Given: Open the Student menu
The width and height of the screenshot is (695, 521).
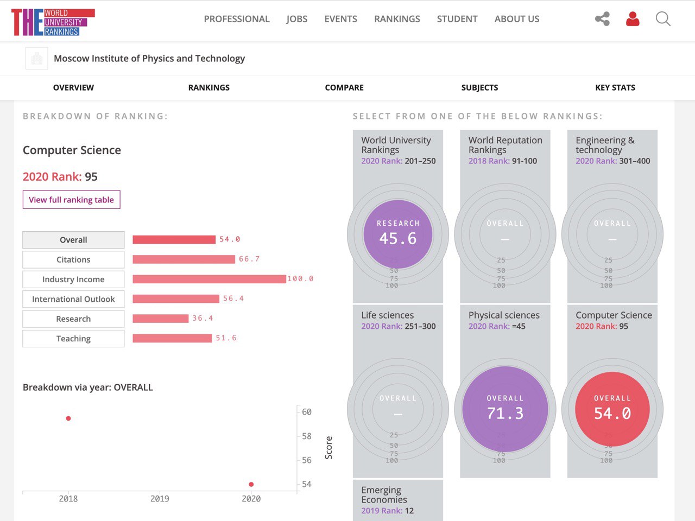Looking at the screenshot, I should coord(457,19).
